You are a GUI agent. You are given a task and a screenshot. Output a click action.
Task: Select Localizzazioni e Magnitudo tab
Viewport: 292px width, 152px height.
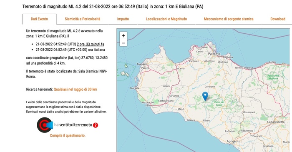(x=166, y=19)
